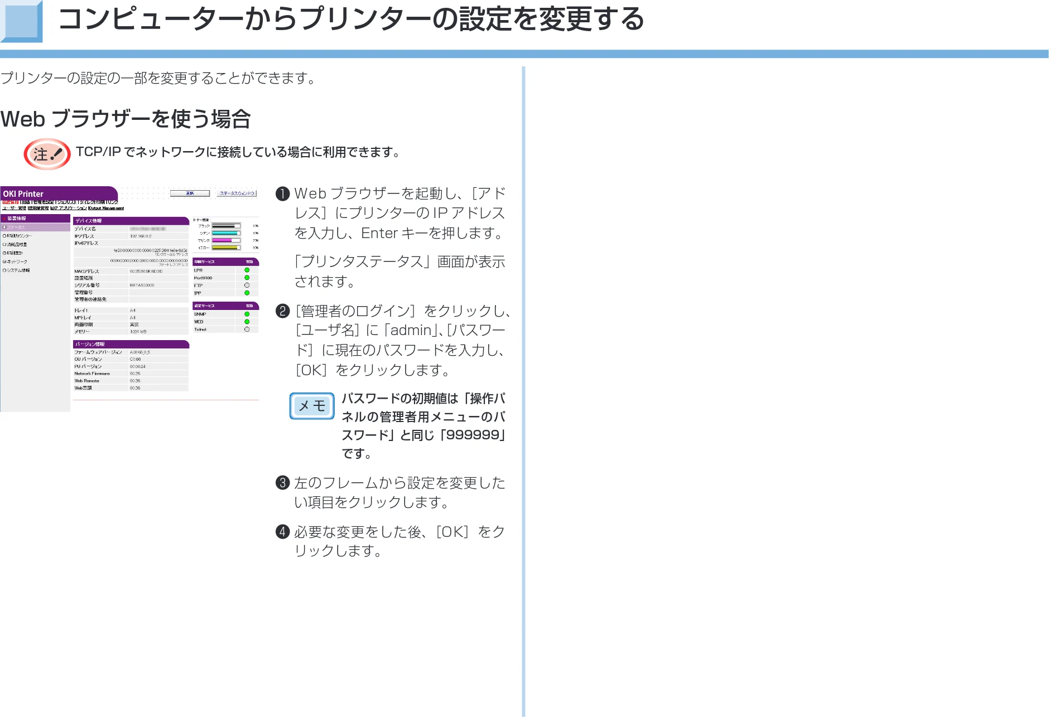Image resolution: width=1049 pixels, height=717 pixels.
Task: Open the ユーザー管理 link
Action: click(x=14, y=208)
